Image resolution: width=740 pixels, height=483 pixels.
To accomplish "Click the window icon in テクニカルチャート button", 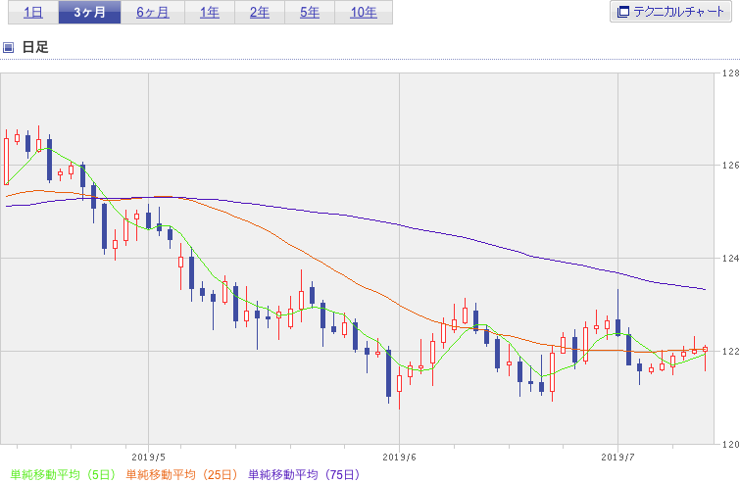I will (x=623, y=12).
